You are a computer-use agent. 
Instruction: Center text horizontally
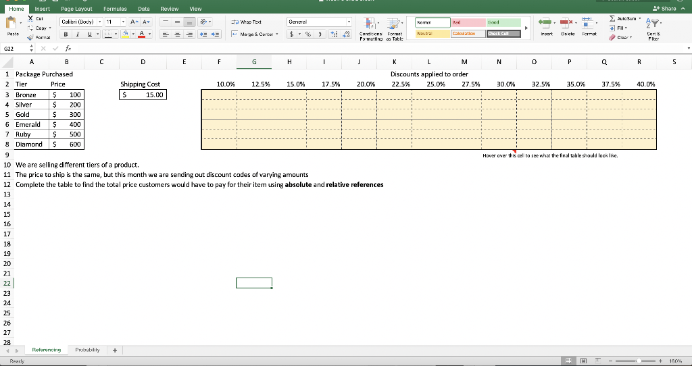click(177, 34)
